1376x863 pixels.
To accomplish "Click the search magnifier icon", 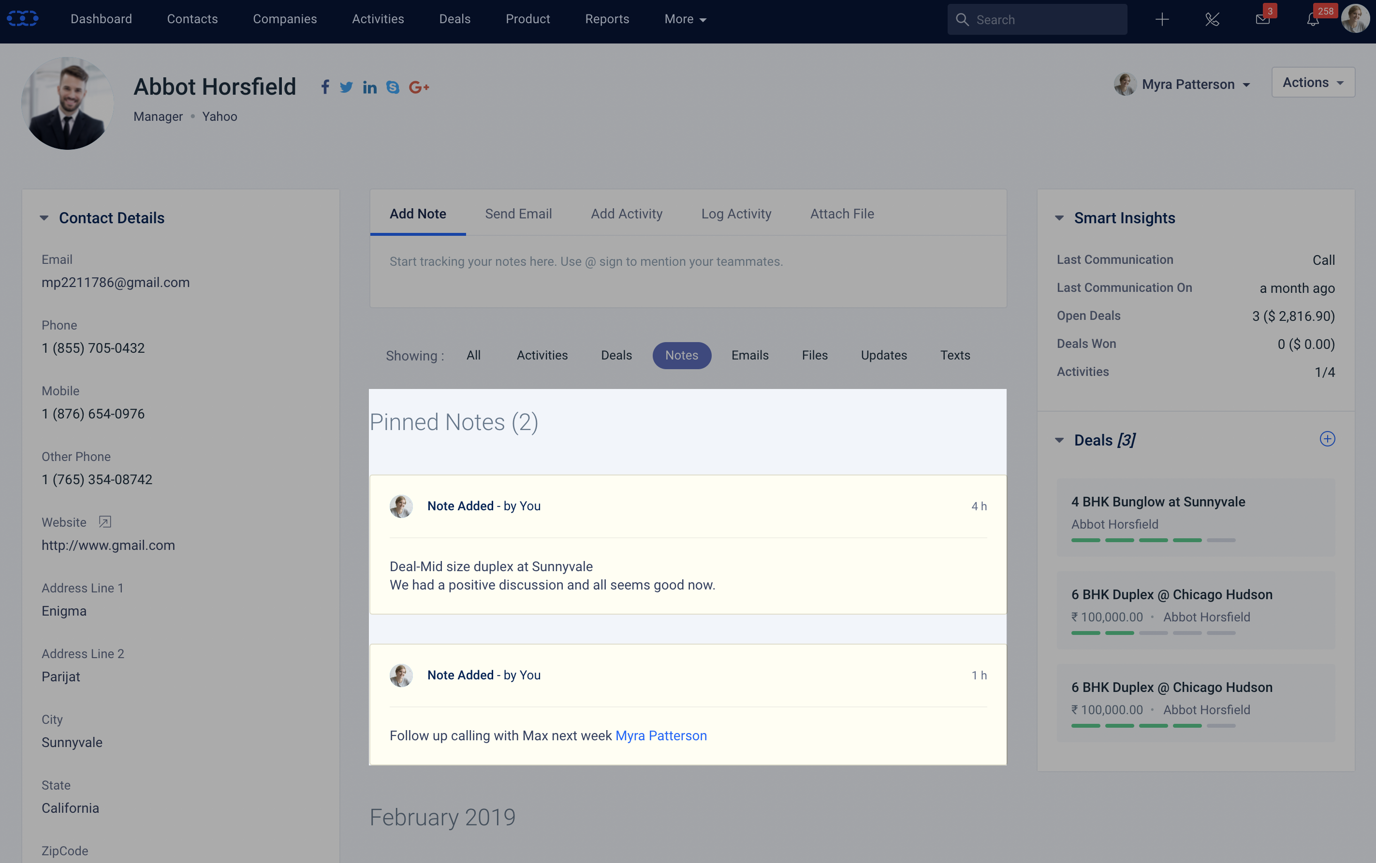I will click(962, 19).
